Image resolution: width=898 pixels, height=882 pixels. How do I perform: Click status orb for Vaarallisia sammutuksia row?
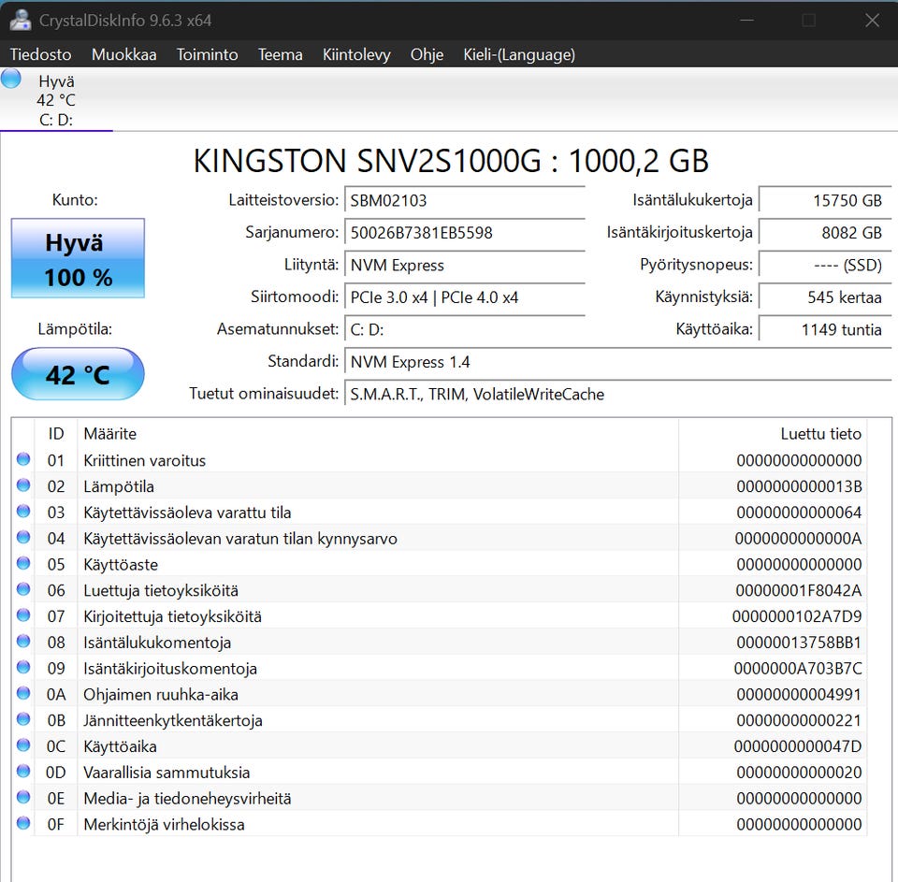coord(23,772)
